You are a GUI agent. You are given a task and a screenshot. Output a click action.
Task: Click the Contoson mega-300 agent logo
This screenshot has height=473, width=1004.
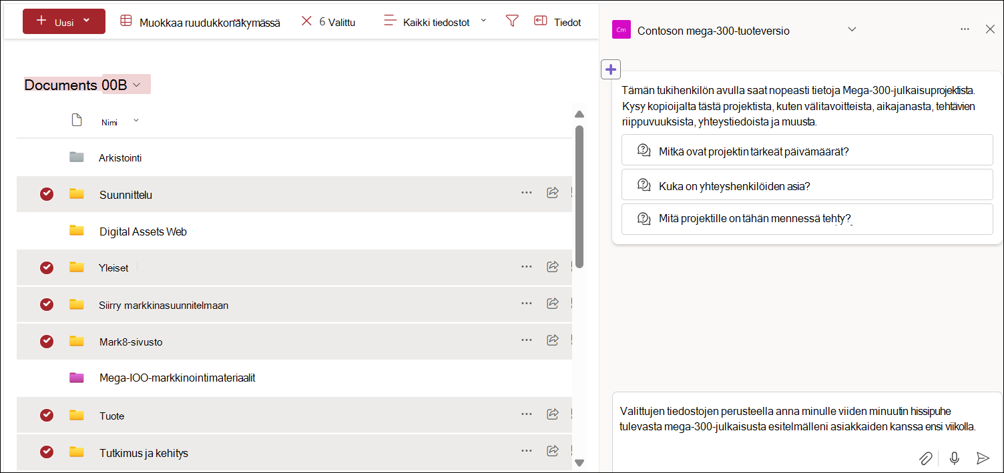click(x=621, y=29)
